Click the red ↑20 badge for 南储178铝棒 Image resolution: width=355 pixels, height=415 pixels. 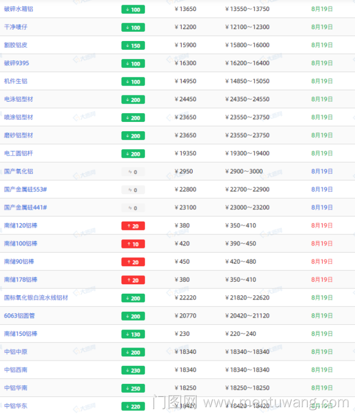133,280
